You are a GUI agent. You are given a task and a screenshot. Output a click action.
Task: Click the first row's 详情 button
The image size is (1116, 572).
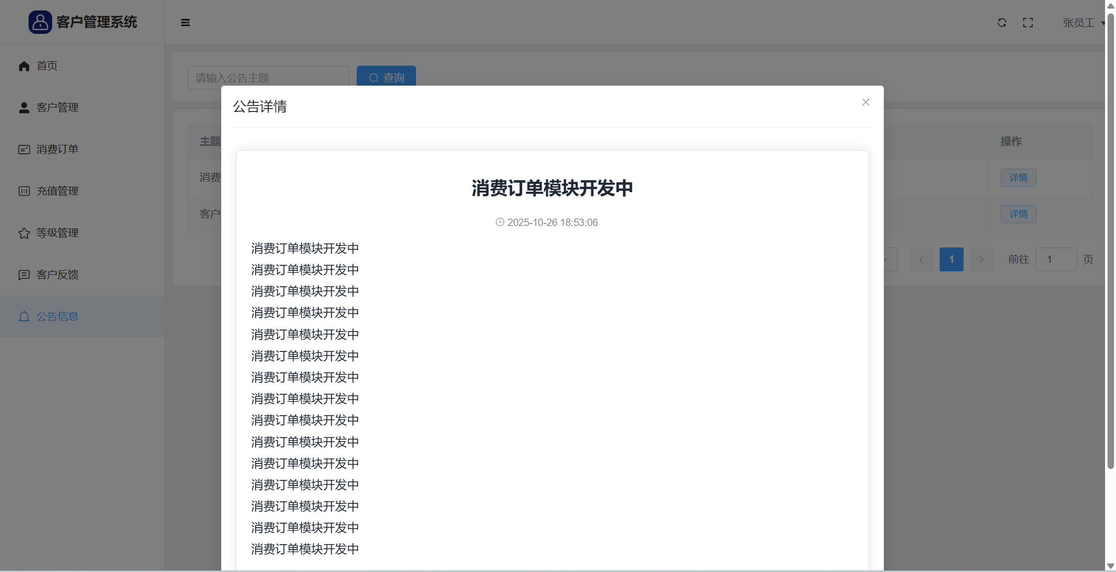tap(1018, 178)
